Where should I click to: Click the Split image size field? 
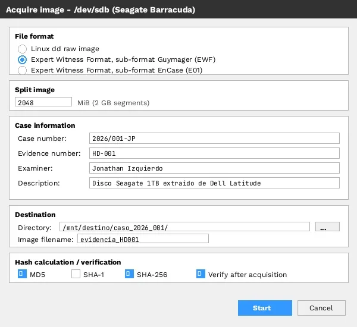43,102
